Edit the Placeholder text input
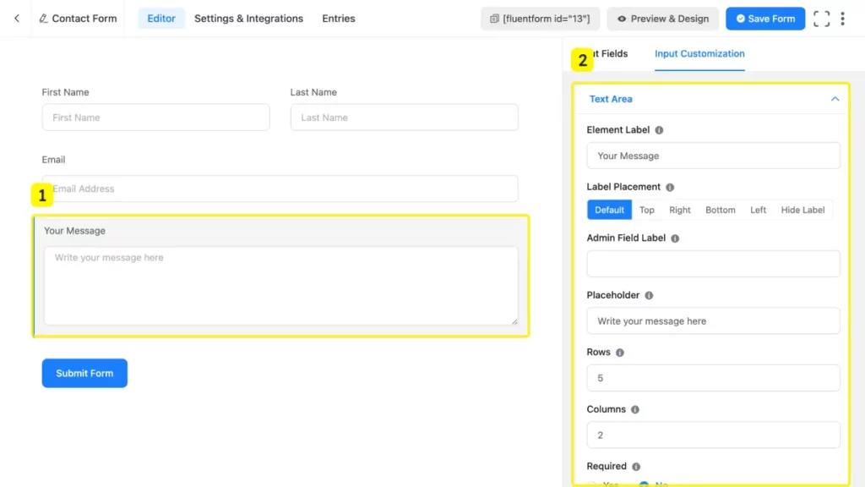Screen dimensions: 865x487 pos(713,320)
